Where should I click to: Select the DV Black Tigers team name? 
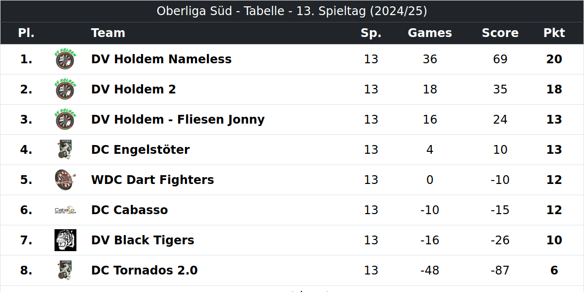pyautogui.click(x=143, y=240)
